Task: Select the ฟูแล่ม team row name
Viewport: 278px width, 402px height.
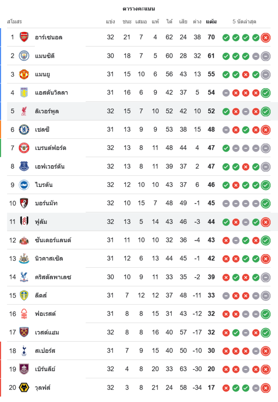Action: pos(41,222)
